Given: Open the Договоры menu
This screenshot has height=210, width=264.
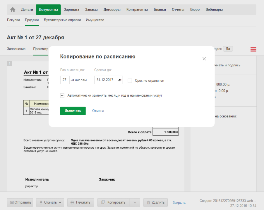Looking at the screenshot, I should coord(112,9).
